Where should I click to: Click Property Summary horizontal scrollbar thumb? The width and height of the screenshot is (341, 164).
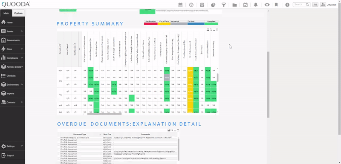tap(104, 114)
